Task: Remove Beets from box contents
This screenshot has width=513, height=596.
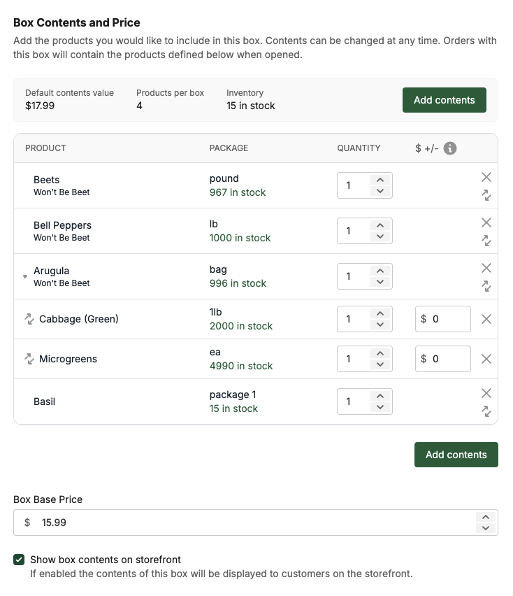Action: click(x=486, y=177)
